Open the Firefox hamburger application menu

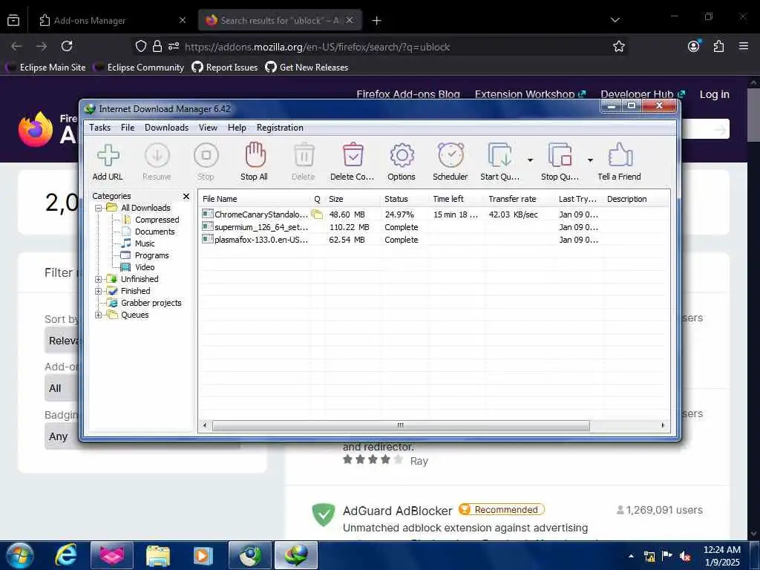pyautogui.click(x=744, y=46)
